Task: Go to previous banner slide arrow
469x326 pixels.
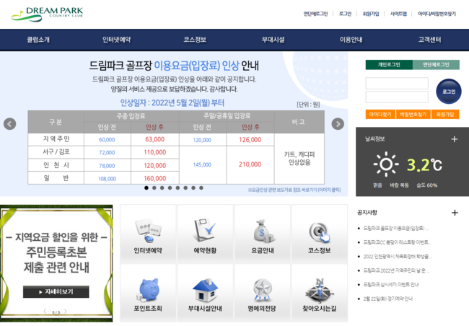Action: pyautogui.click(x=9, y=124)
